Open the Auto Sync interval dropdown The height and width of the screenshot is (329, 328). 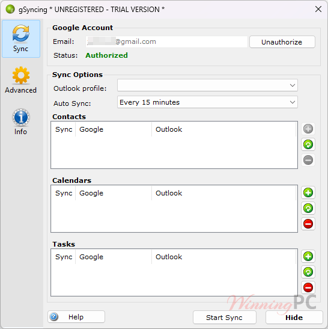coord(207,102)
